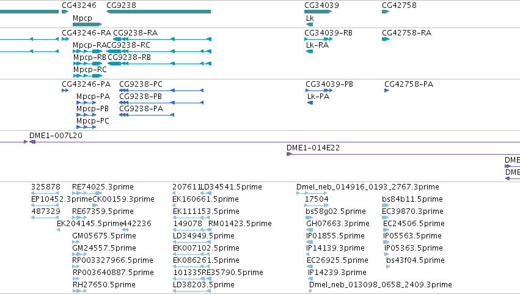Click protein CG42758-PA
This screenshot has height=294, width=520.
pos(409,84)
